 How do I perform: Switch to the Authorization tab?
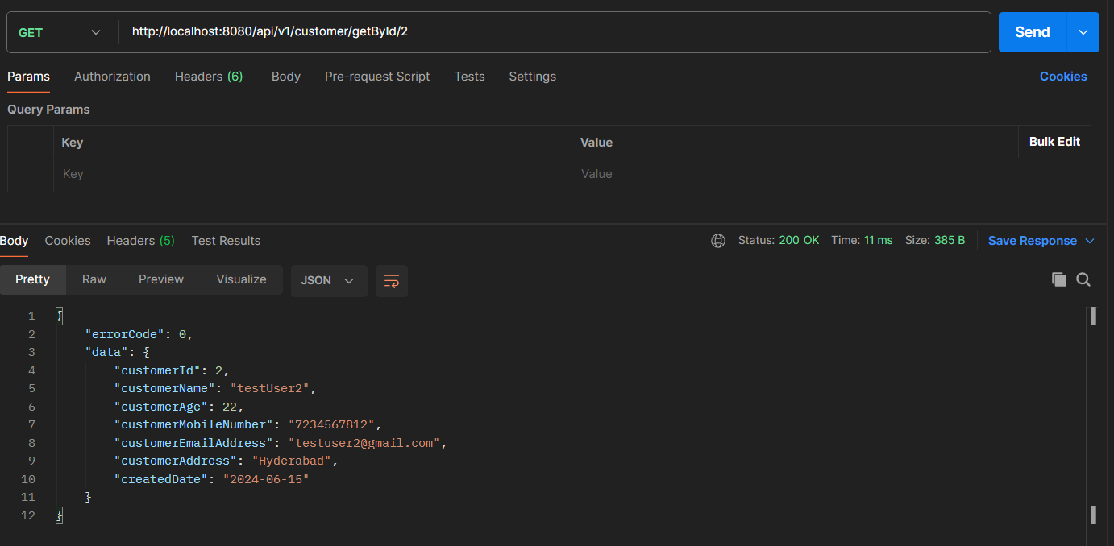[112, 77]
